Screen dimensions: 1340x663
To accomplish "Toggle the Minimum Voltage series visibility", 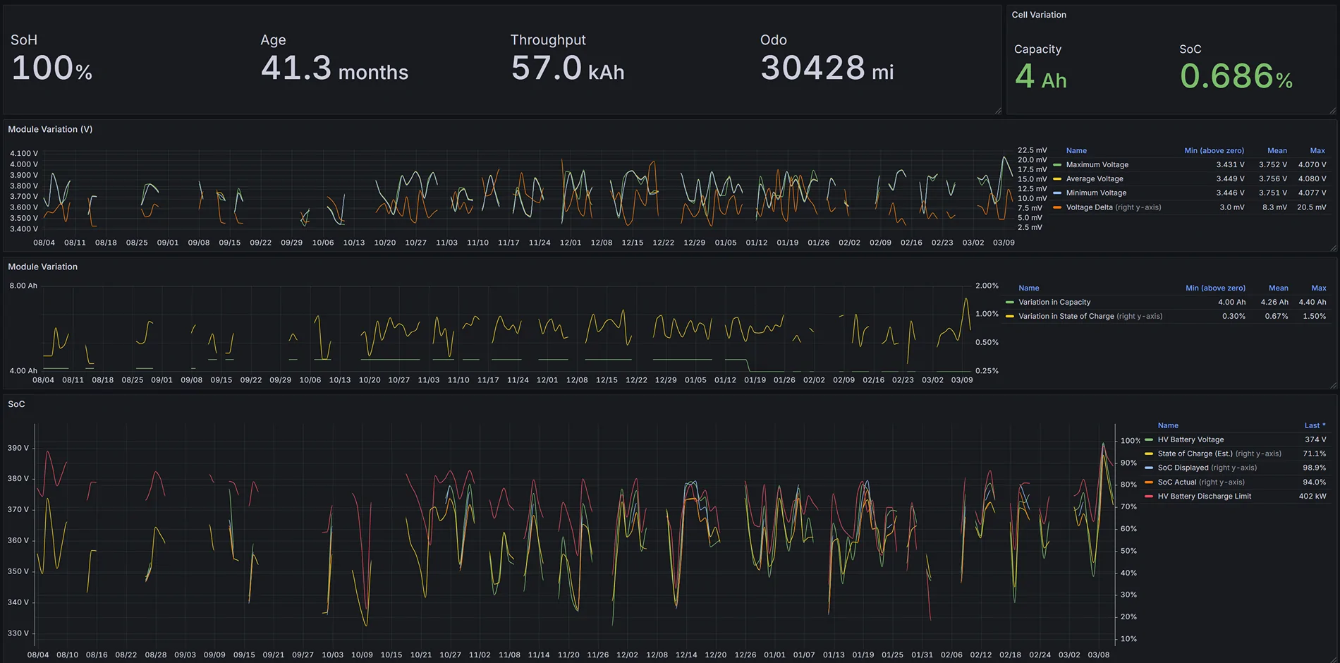I will (1095, 193).
